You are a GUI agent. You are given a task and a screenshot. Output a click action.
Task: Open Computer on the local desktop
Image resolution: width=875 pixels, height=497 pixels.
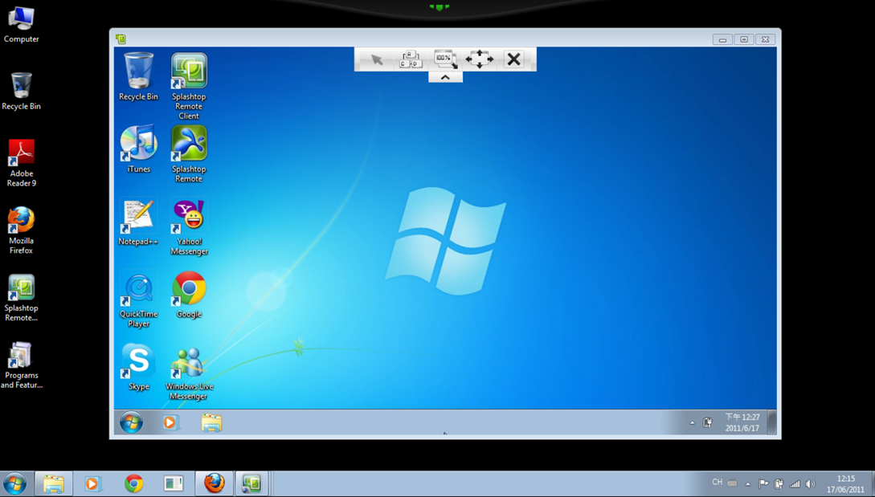pyautogui.click(x=21, y=25)
